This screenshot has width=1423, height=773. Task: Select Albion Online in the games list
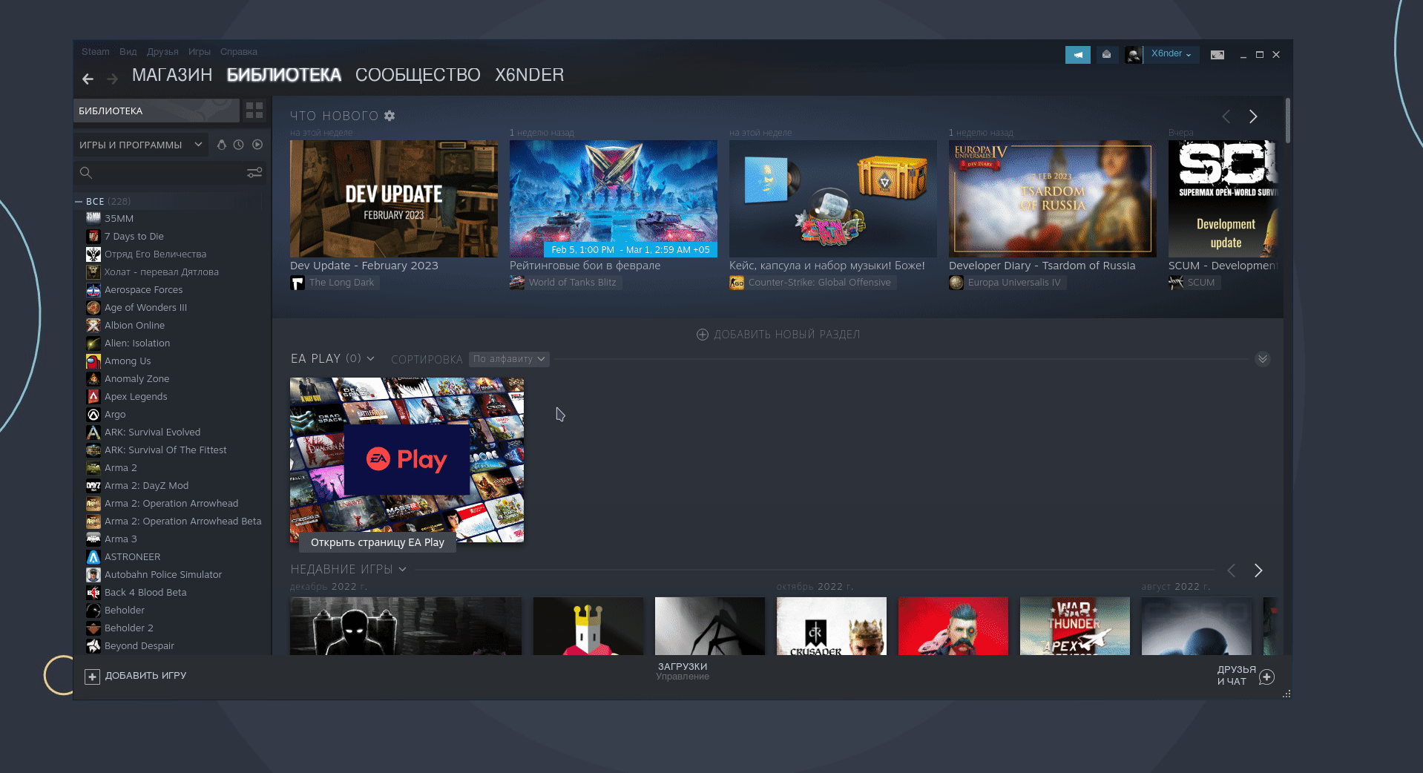(134, 326)
